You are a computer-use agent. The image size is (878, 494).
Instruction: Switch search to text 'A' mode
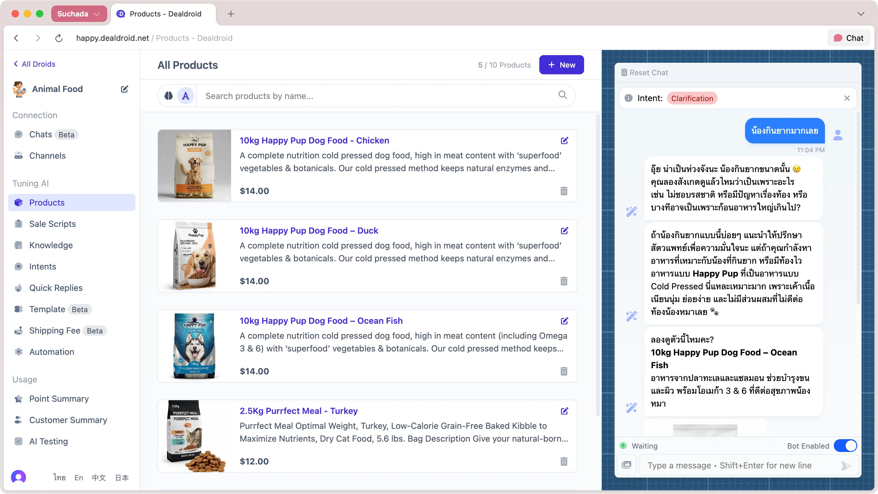click(185, 96)
